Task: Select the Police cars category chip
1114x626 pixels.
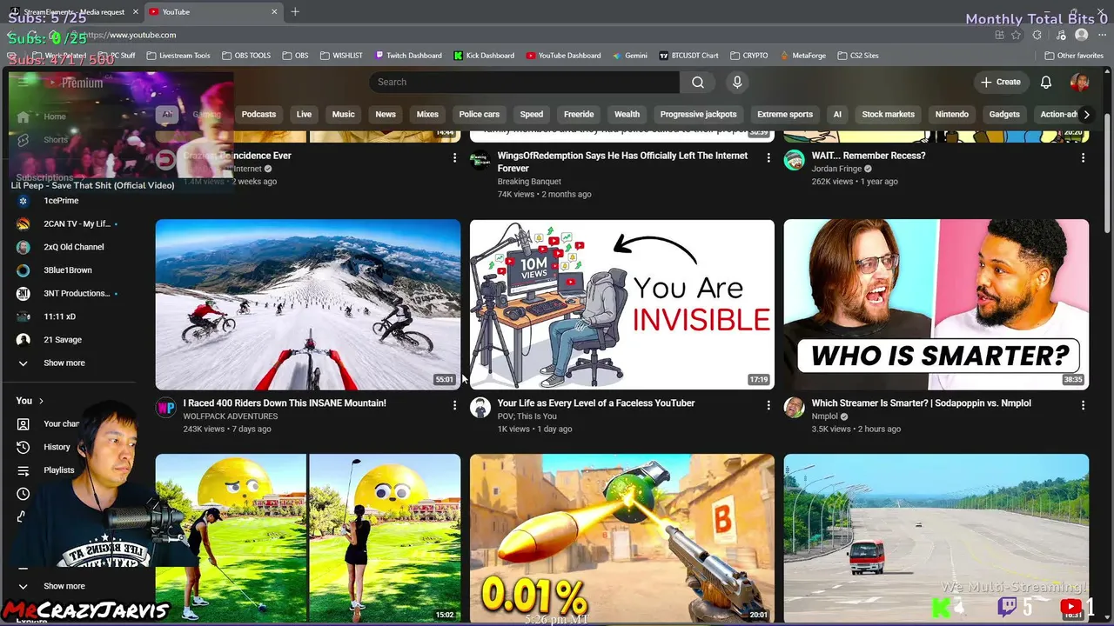Action: [480, 114]
